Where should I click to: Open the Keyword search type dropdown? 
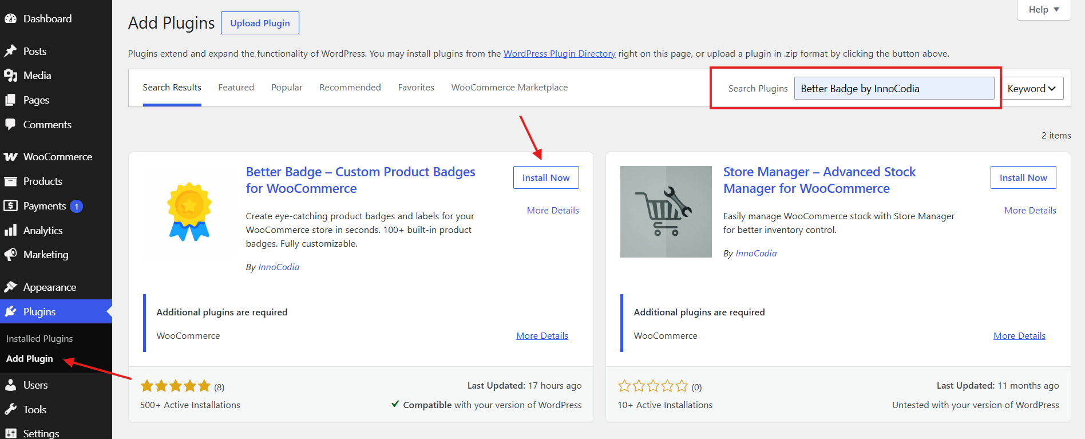1032,89
